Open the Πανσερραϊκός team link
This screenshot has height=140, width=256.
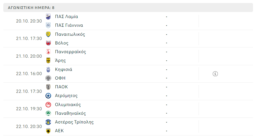70,52
